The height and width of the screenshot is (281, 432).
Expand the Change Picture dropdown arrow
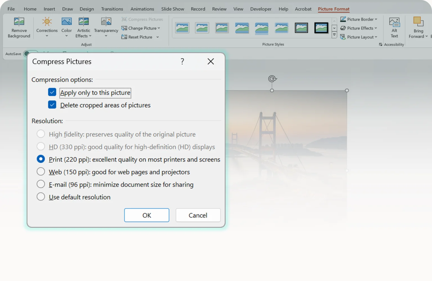click(159, 28)
